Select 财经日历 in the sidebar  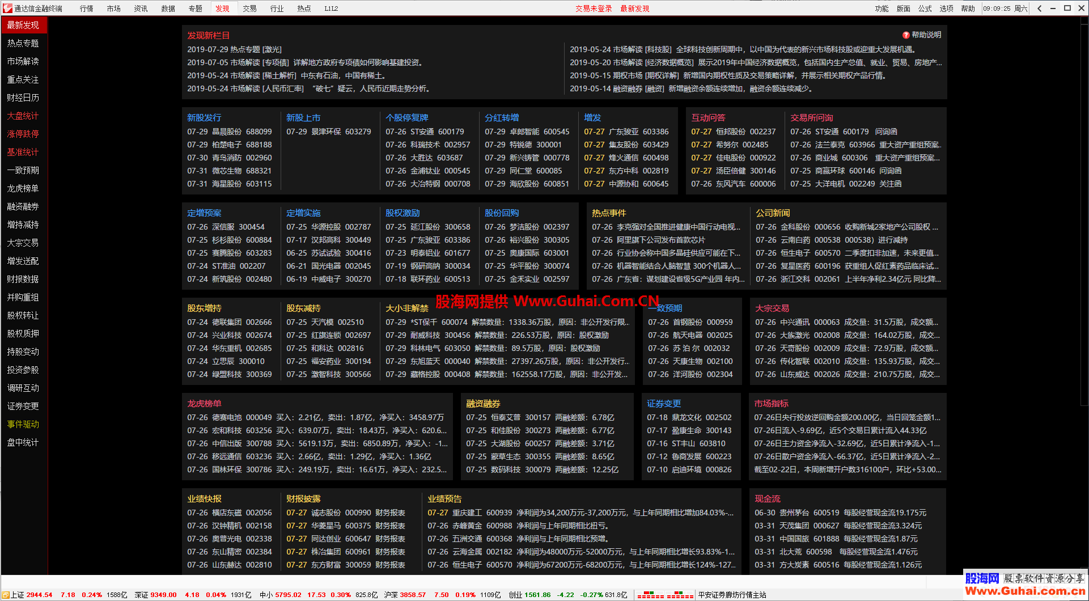[23, 98]
